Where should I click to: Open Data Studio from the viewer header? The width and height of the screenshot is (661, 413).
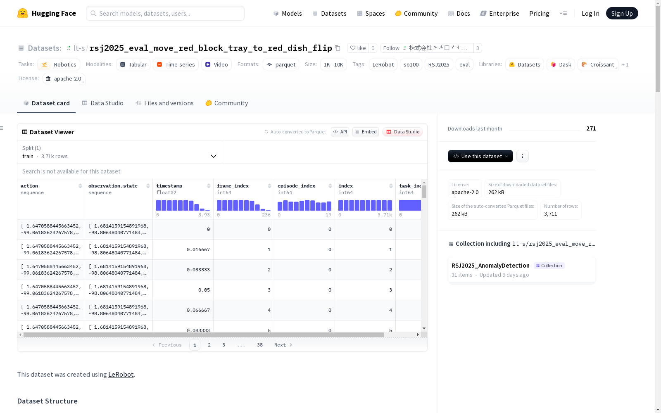point(402,132)
